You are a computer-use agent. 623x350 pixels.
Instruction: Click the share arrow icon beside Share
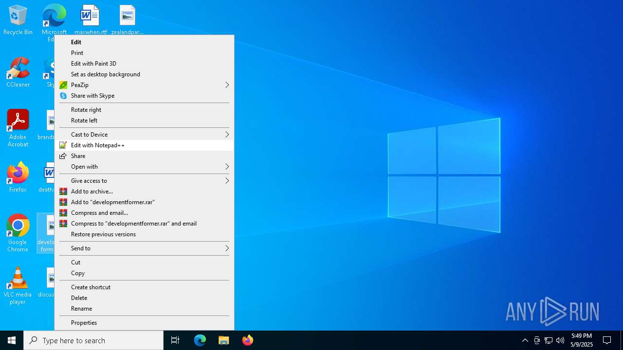pos(63,156)
